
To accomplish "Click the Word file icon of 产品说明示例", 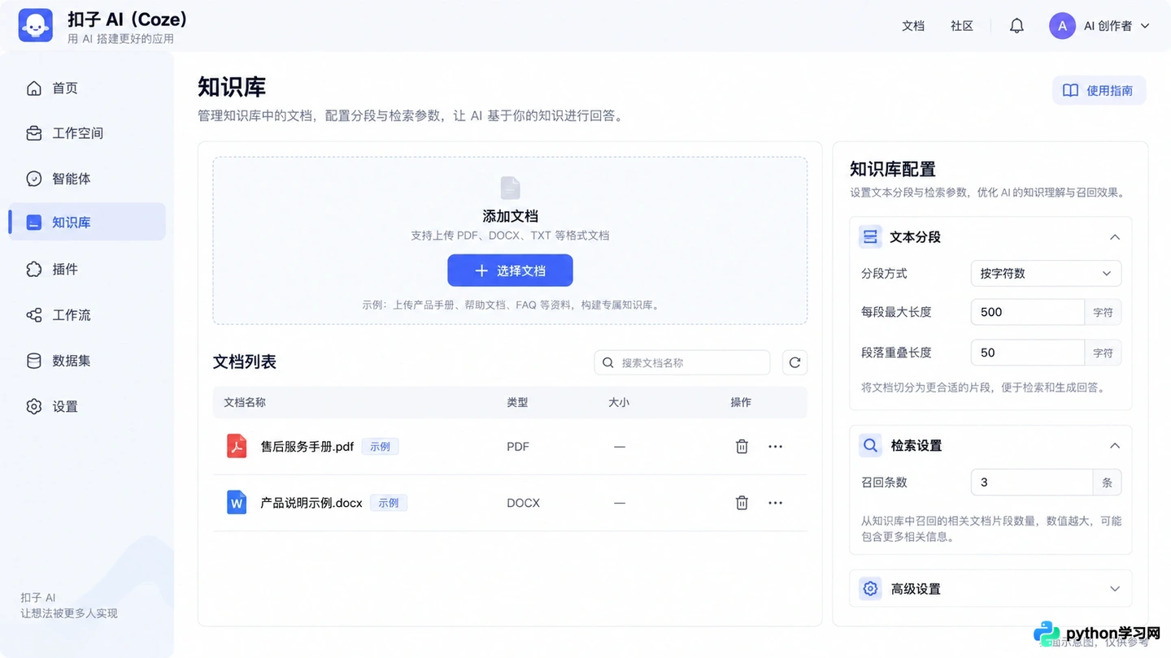I will click(237, 503).
